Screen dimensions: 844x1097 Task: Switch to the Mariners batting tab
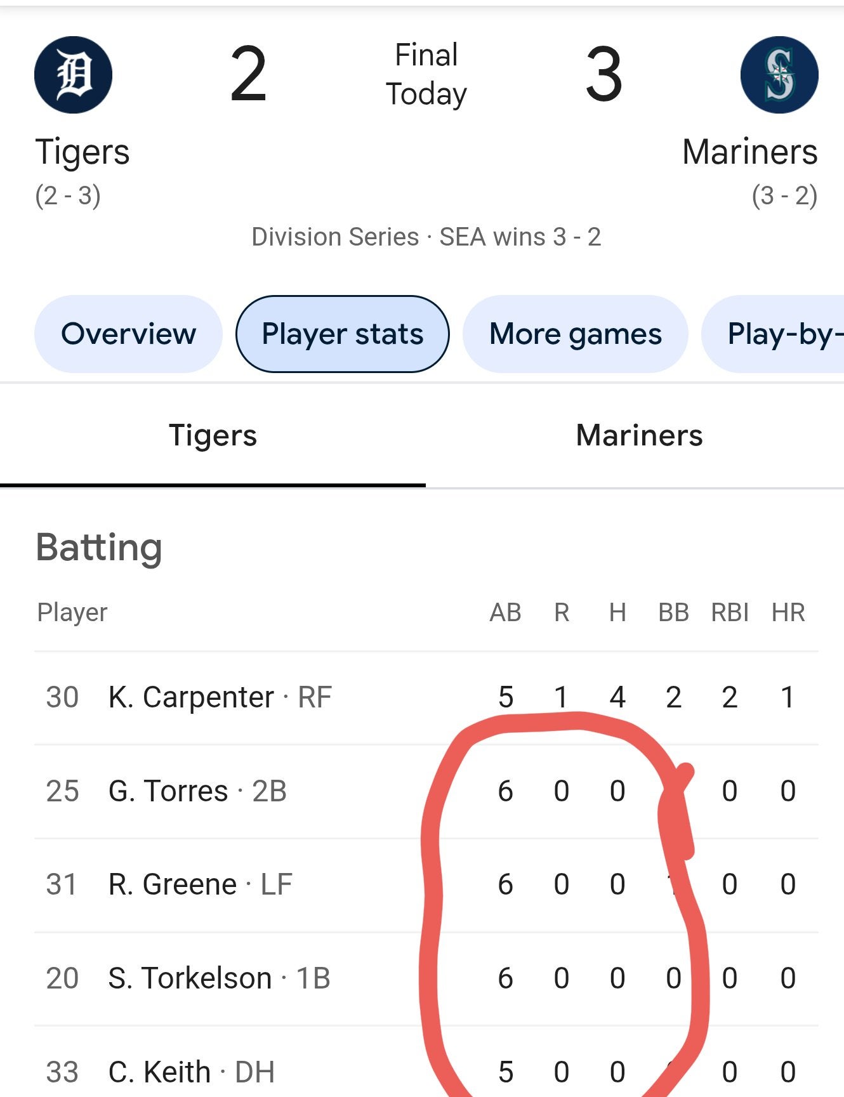coord(639,435)
